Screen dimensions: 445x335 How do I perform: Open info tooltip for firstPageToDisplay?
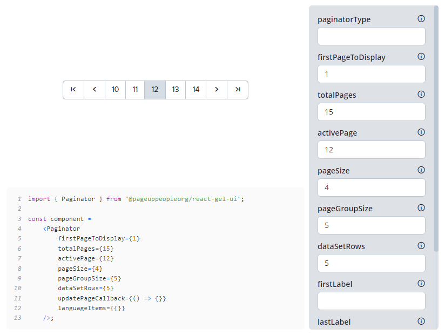(421, 56)
